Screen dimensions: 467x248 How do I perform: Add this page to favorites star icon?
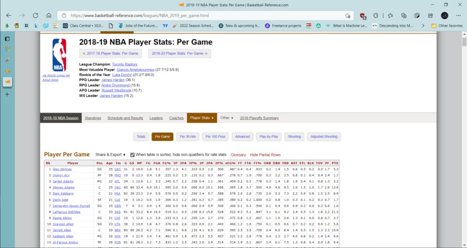tap(348, 16)
